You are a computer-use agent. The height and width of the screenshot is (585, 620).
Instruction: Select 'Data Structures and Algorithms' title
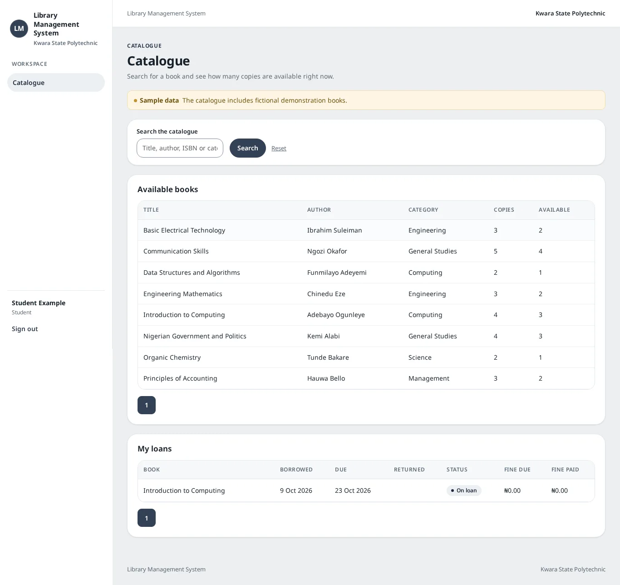[192, 273]
